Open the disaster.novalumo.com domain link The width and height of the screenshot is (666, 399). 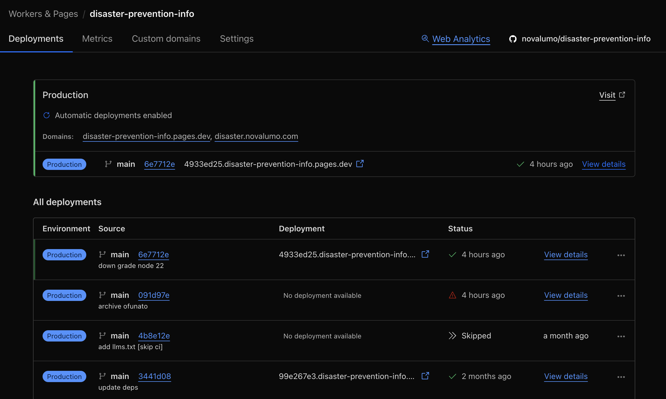coord(256,136)
